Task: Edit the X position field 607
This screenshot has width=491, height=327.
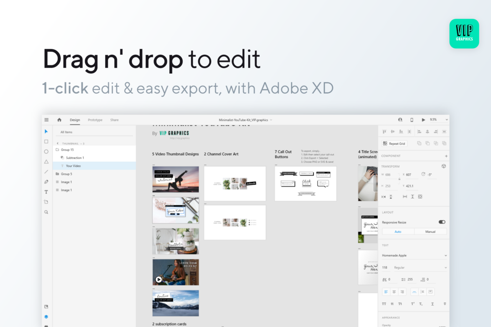Action: tap(412, 175)
